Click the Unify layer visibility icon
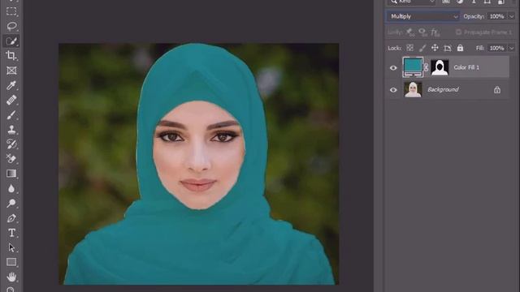 coord(422,32)
